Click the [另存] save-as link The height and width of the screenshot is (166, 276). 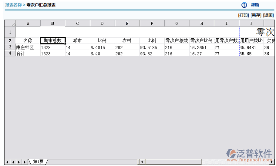tap(256, 15)
